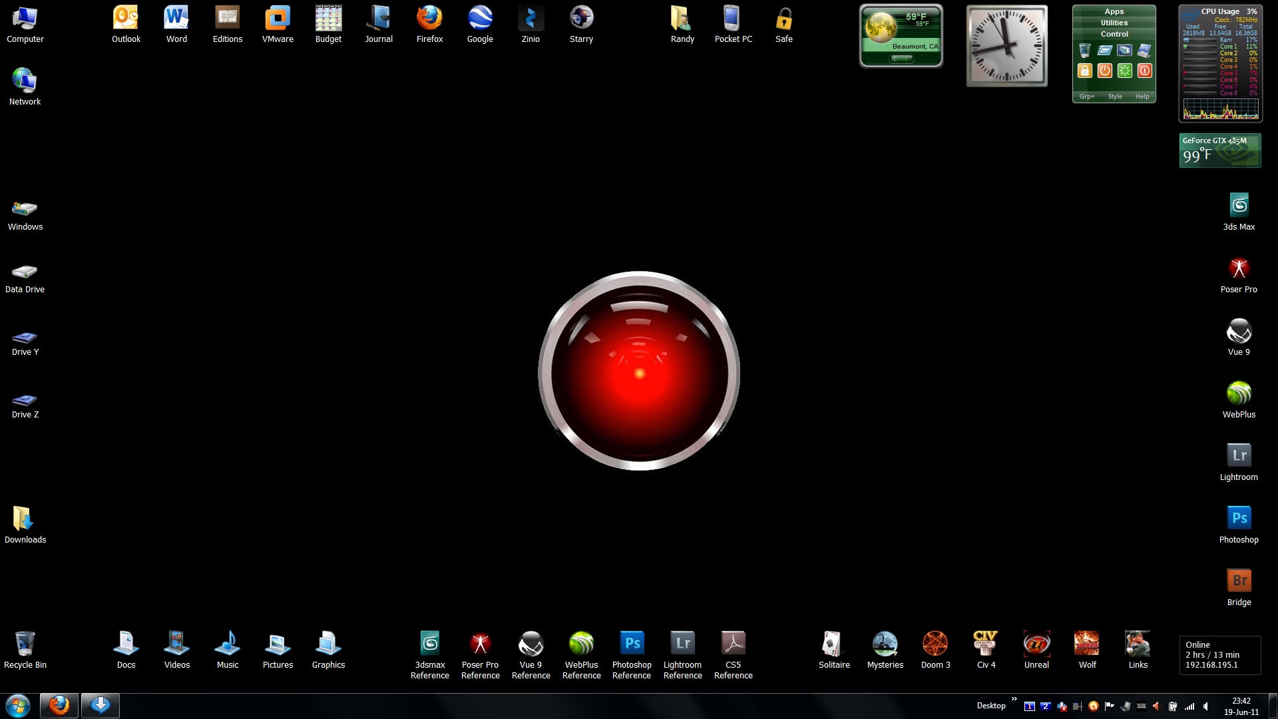Screen dimensions: 1278x719
Task: Launch Lightroom application icon
Action: (1239, 463)
